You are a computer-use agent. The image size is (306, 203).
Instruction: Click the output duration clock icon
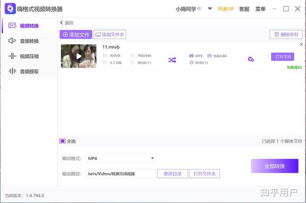coord(191,62)
